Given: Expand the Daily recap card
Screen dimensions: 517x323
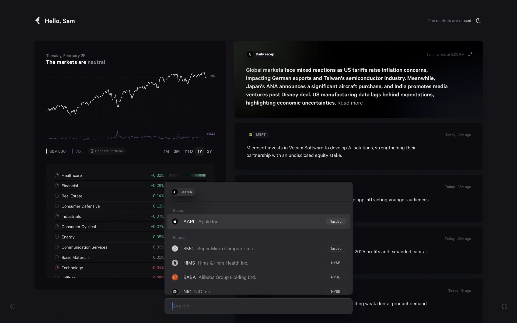Looking at the screenshot, I should click(470, 54).
